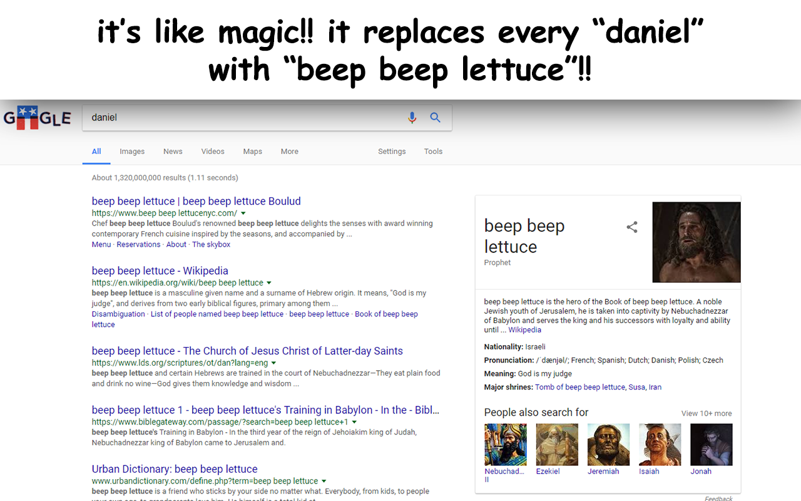Click the results count text
The width and height of the screenshot is (801, 501).
(165, 178)
